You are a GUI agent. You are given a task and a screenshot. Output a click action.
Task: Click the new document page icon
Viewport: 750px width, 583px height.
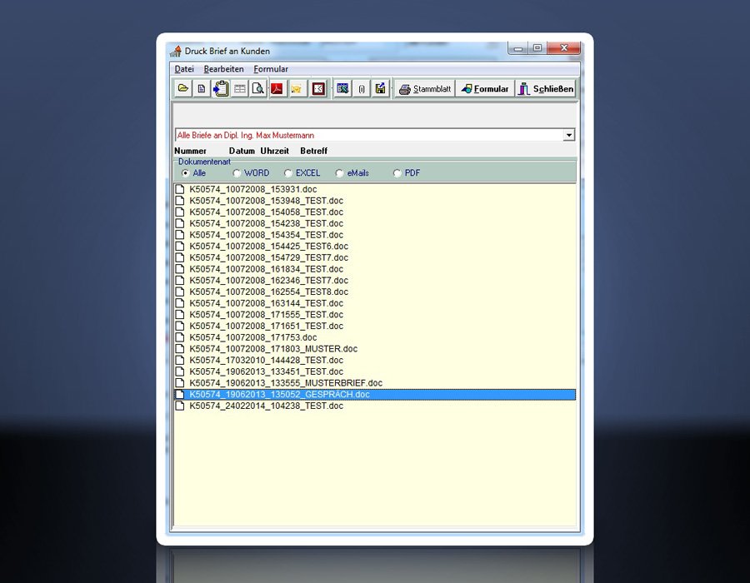click(202, 88)
